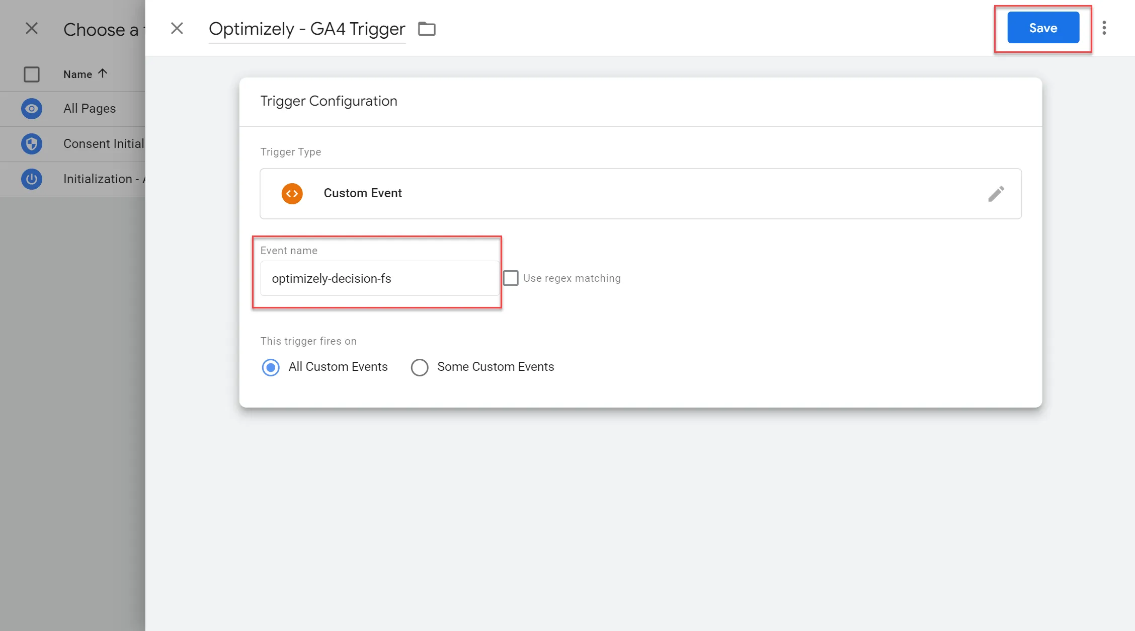Click the Initialization power icon

coord(32,179)
